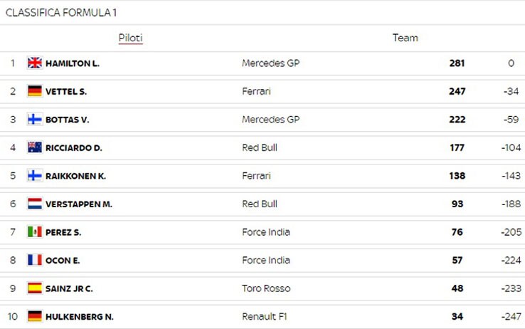Click Toro Rosso team name
The width and height of the screenshot is (525, 329).
pos(266,288)
